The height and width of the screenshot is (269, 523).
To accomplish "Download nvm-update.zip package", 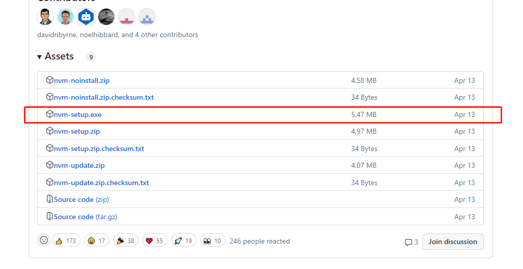I will 79,165.
